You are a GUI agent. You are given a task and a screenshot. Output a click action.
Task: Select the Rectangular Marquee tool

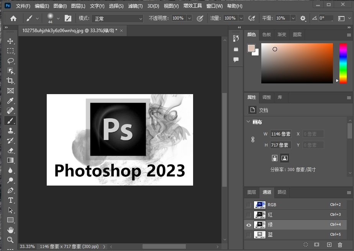[10, 51]
